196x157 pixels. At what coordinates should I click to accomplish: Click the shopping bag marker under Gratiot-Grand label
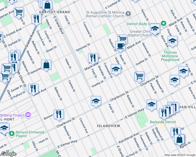coord(47,5)
